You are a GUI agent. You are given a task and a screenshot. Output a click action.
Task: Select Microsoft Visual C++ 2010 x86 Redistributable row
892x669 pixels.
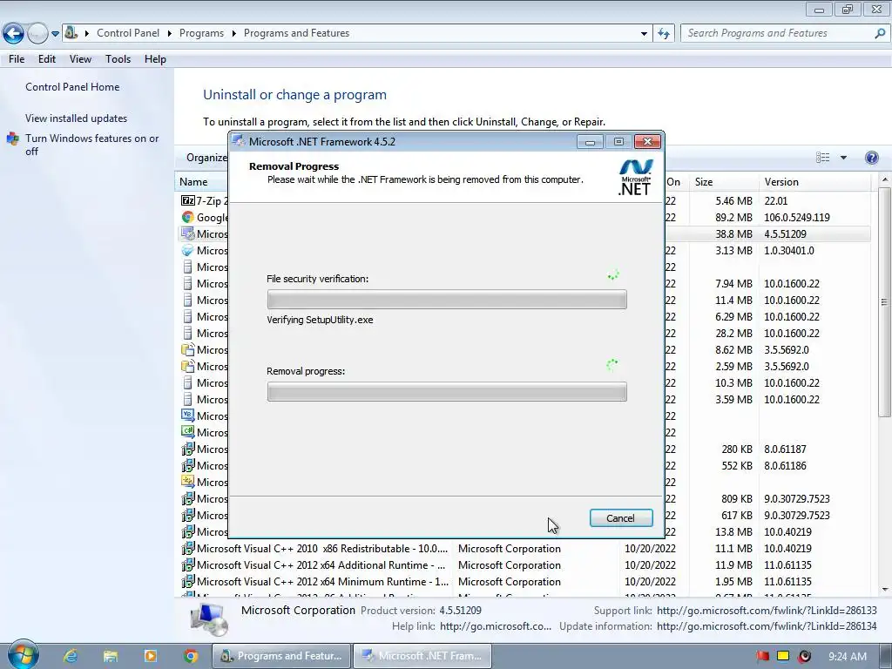524,549
